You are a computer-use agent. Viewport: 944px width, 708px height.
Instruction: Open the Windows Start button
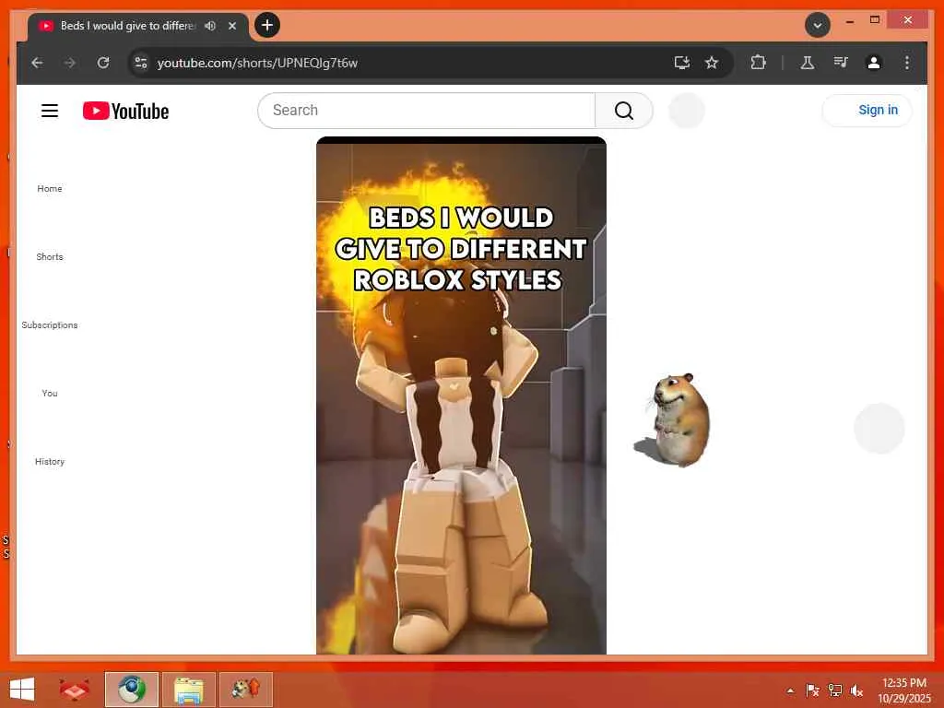[x=22, y=690]
